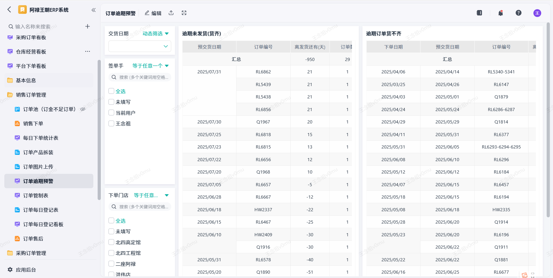The width and height of the screenshot is (553, 278).
Task: Open 订单图片上传 in sidebar
Action: pyautogui.click(x=49, y=167)
